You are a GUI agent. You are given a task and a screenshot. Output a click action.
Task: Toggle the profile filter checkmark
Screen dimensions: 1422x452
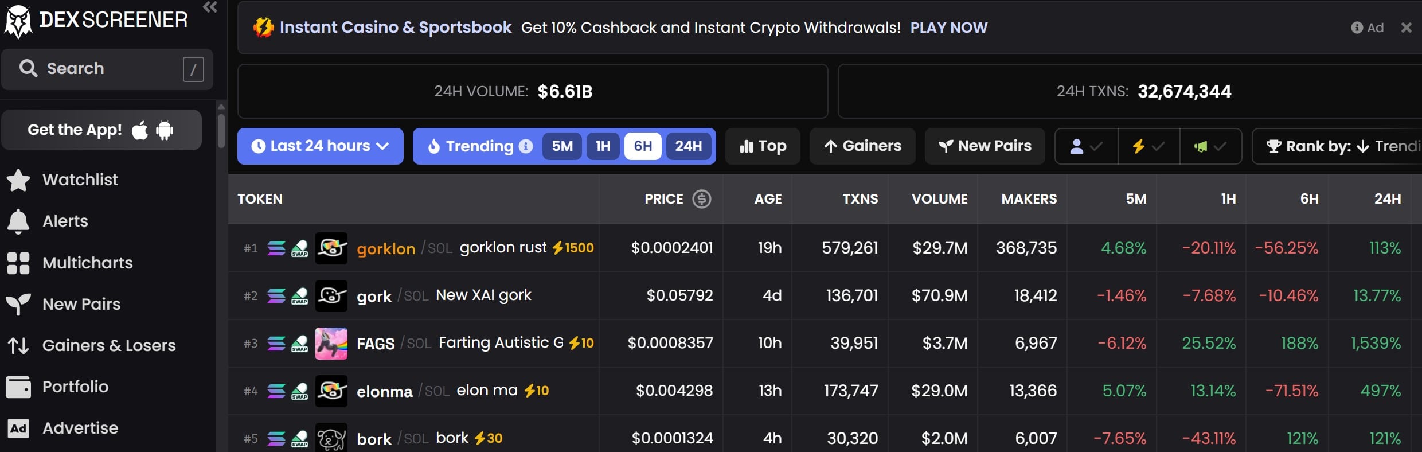tap(1087, 146)
